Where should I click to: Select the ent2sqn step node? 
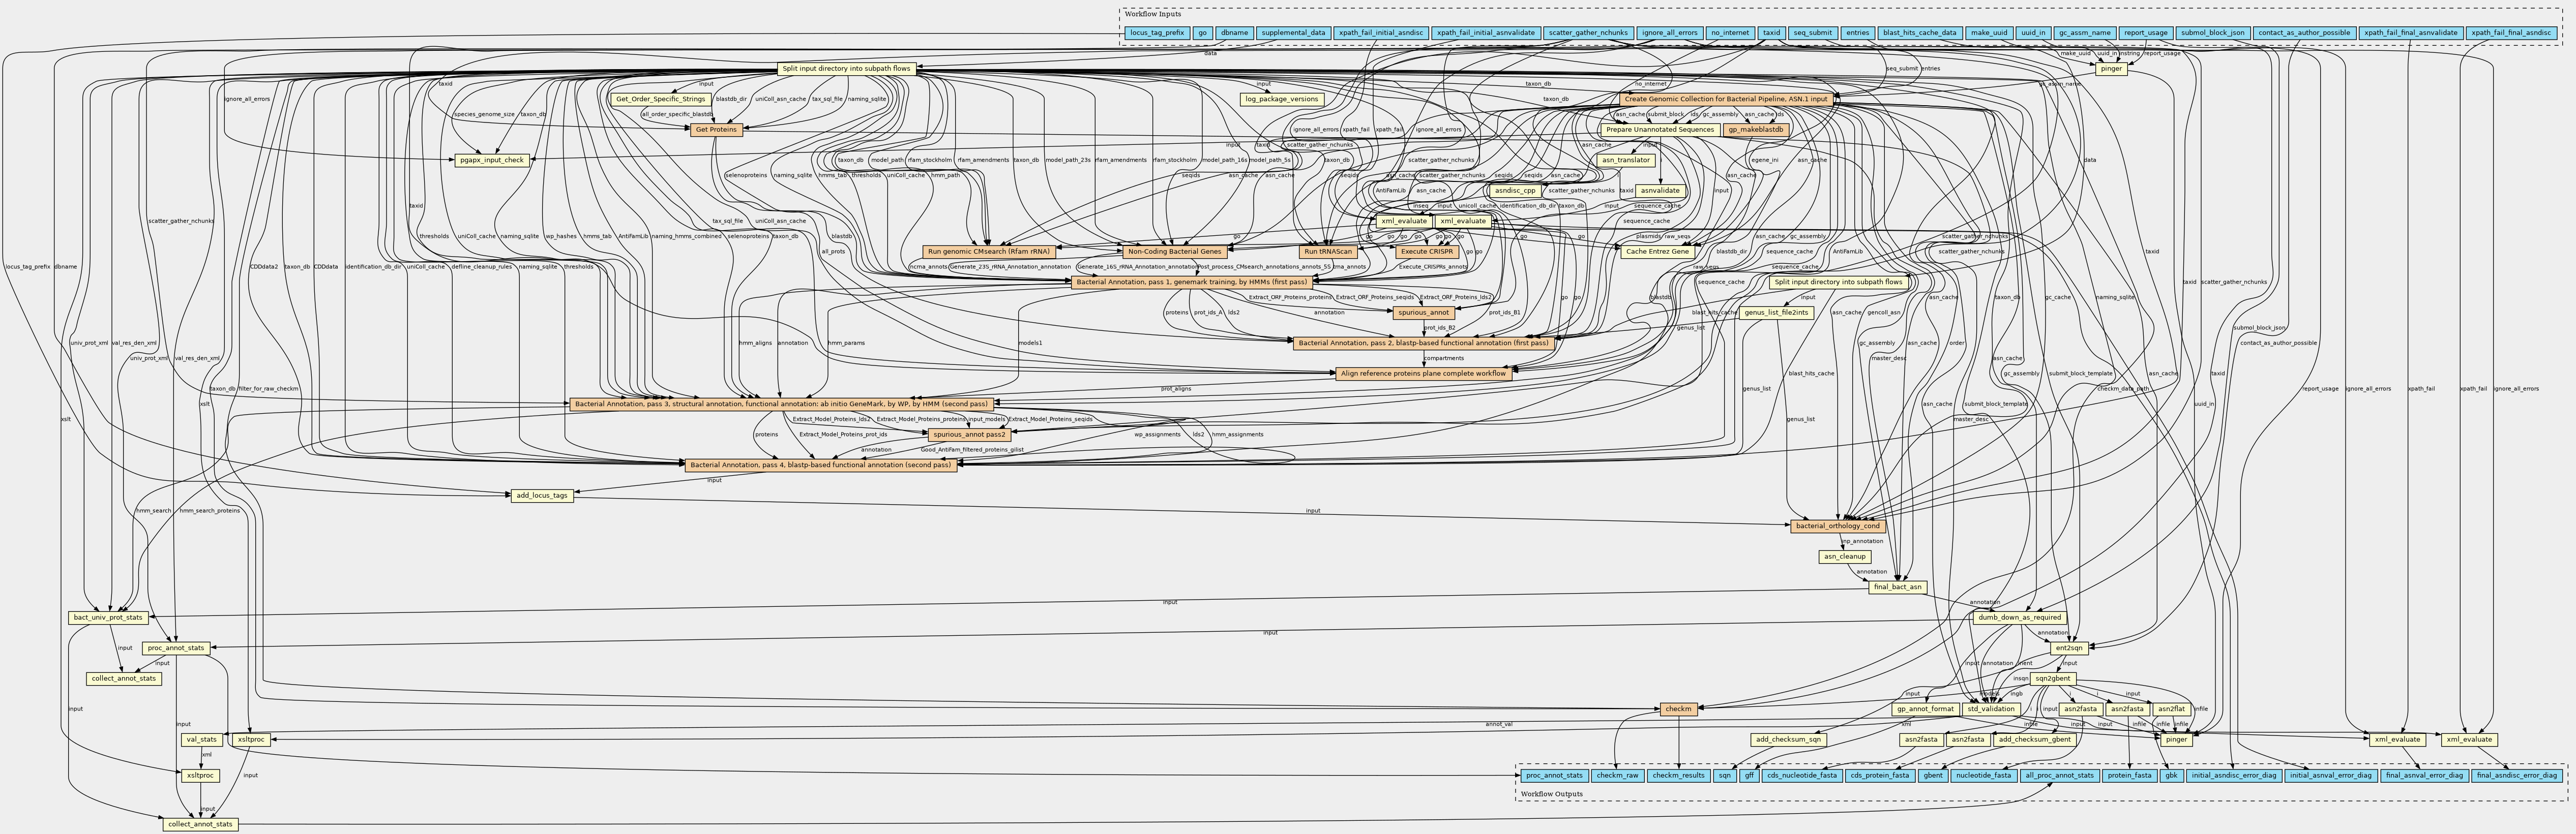tap(2069, 648)
